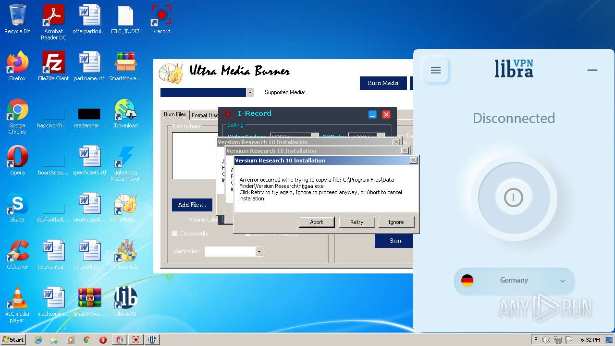Open Internet Explorer from taskbar
The width and height of the screenshot is (615, 346).
point(38,340)
